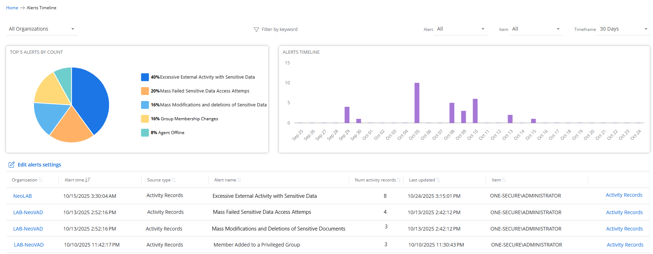
Task: Sort by Organization column arrows
Action: (x=40, y=180)
